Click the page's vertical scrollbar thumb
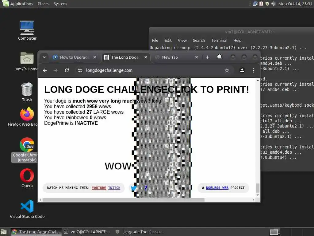 pos(258,188)
